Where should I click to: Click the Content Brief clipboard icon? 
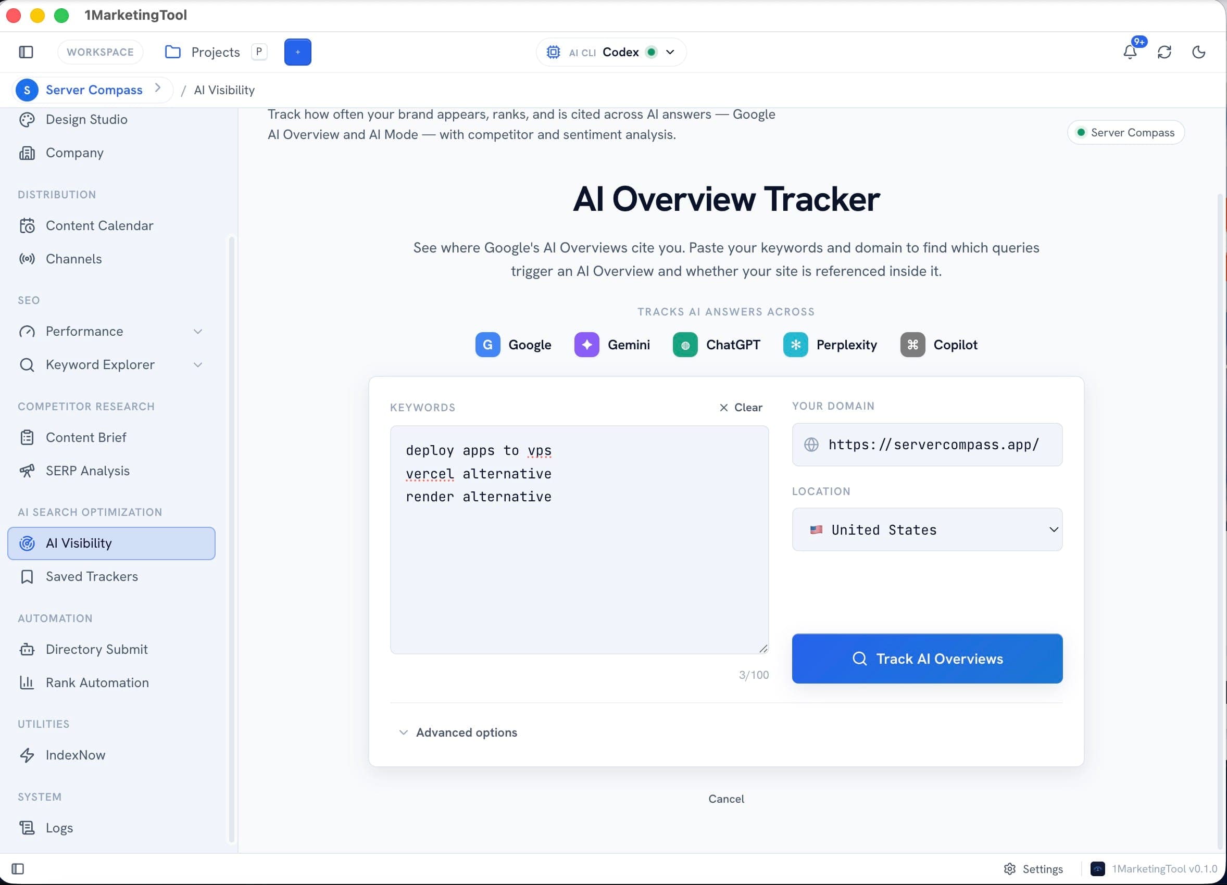click(27, 437)
